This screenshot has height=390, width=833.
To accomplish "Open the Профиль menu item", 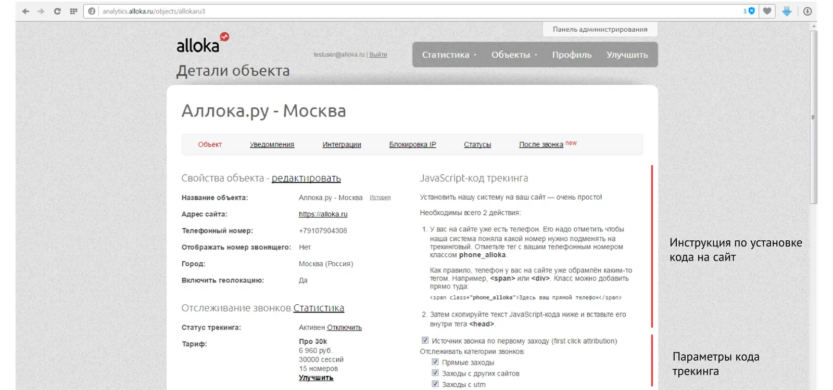I will [572, 55].
